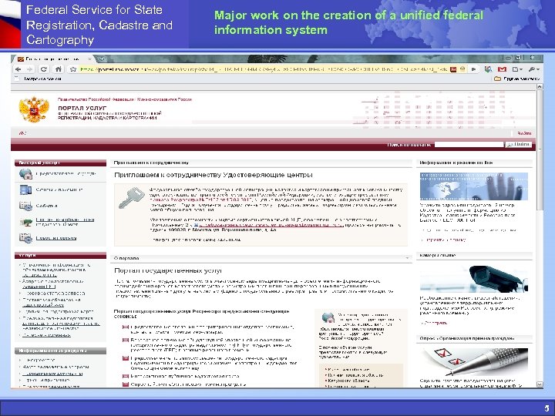Open the survey checkbox-and-pen banner image

pos(473,362)
